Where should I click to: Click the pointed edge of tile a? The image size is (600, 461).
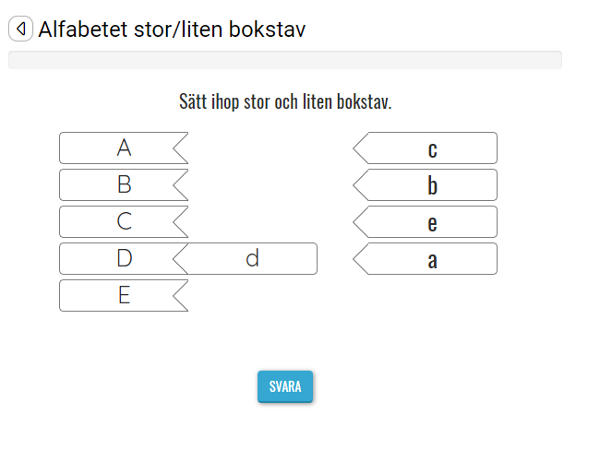pyautogui.click(x=361, y=259)
